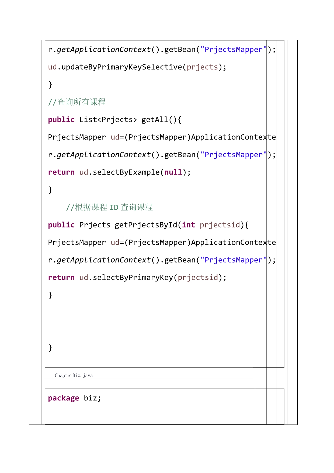The image size is (334, 473).
Task: Click the return keyword before ud.selectByPrimaryKey
Action: [61, 278]
